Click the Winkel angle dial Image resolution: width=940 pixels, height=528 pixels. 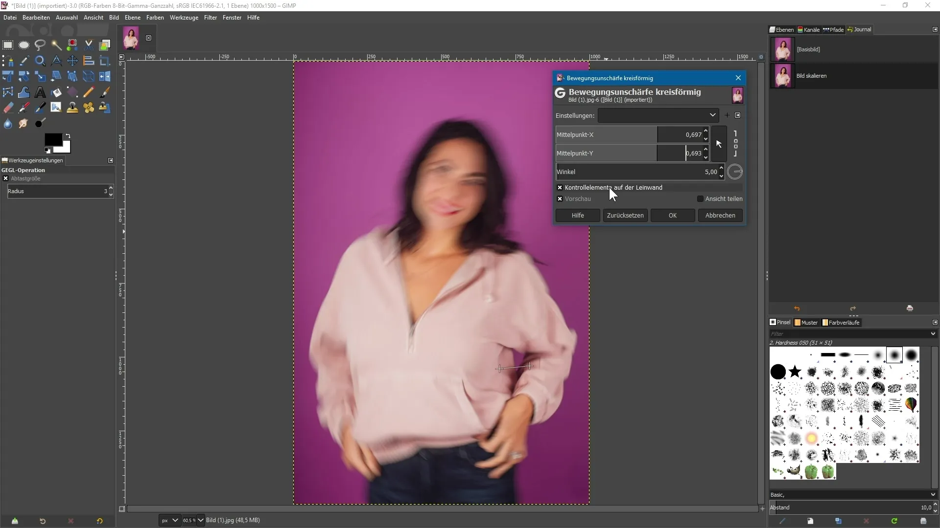[735, 172]
